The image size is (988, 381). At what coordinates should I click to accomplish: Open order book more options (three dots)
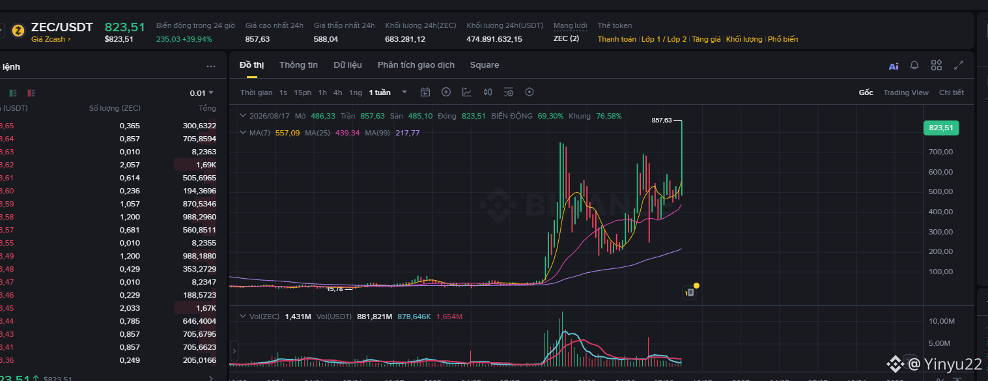(210, 66)
